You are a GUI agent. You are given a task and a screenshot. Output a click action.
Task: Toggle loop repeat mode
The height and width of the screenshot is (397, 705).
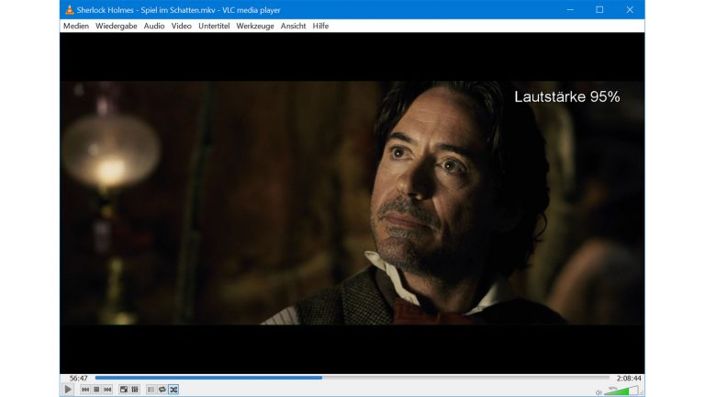tap(162, 390)
